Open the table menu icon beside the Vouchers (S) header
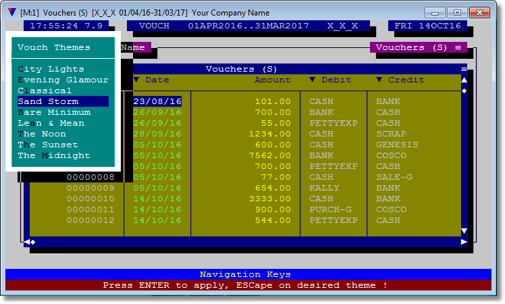 [x=464, y=69]
